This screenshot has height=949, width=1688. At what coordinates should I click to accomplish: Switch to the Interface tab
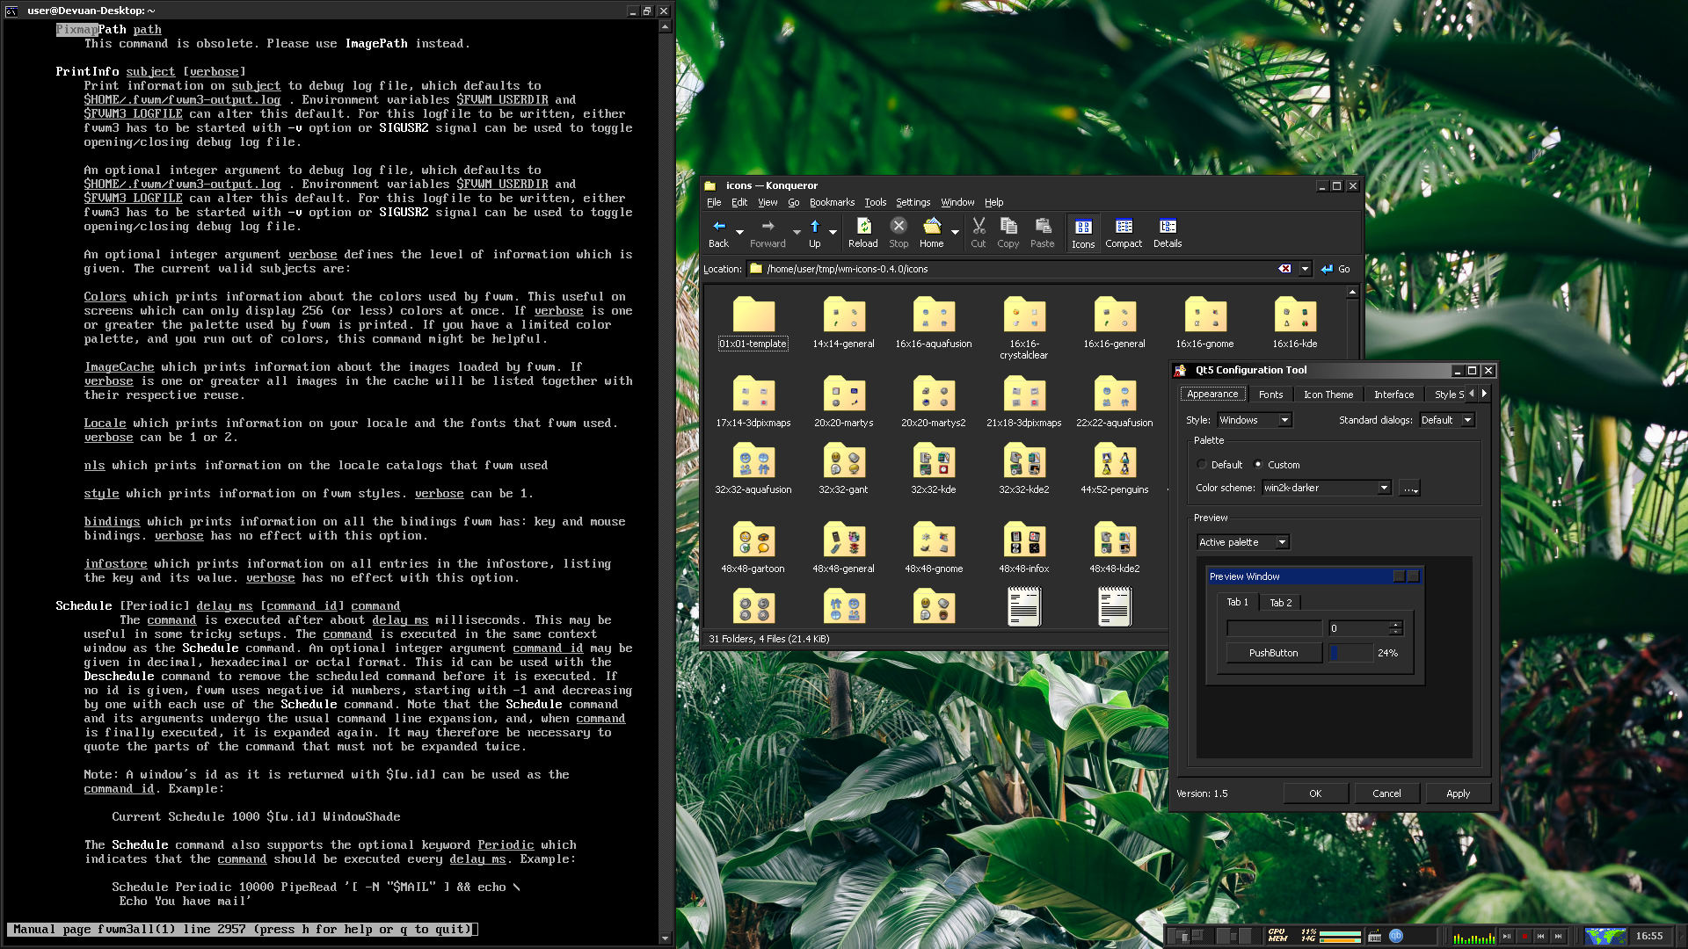coord(1393,395)
